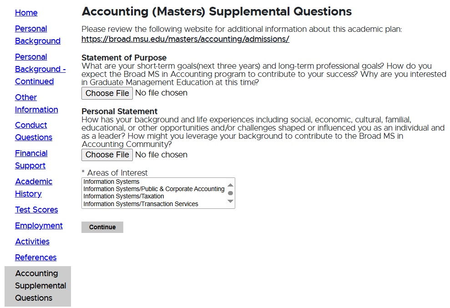
Task: Choose a file for Statement of Purpose
Action: click(106, 93)
